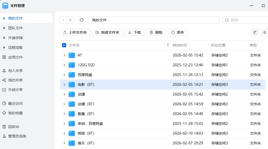The height and width of the screenshot is (149, 268).
Task: Click the 管理员视角 user icon
Action: tap(4, 136)
